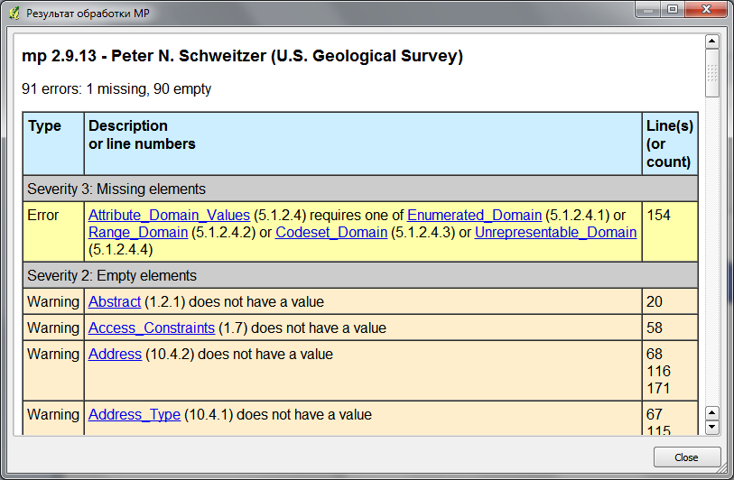The width and height of the screenshot is (734, 480).
Task: Click the Warning cell in Abstract row
Action: [53, 301]
